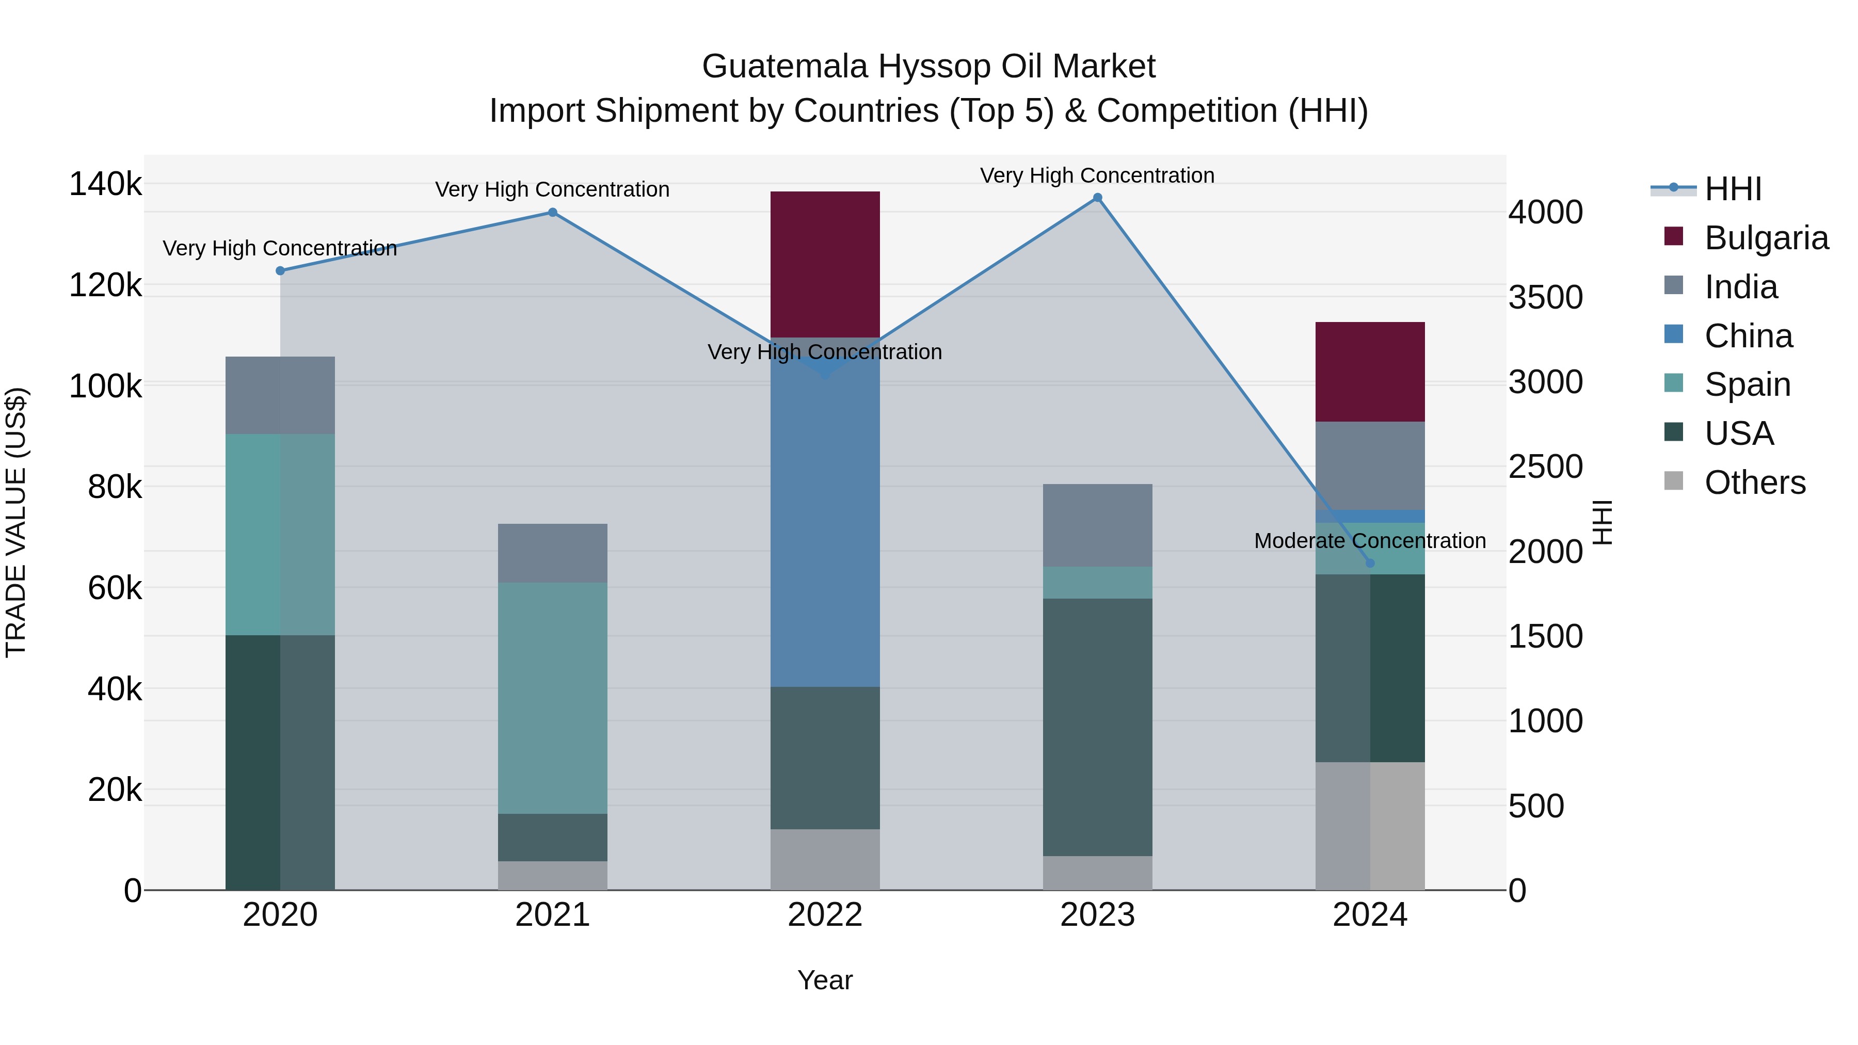Click the 2022 x-axis label
Screen dimensions: 1858x1045
point(825,915)
